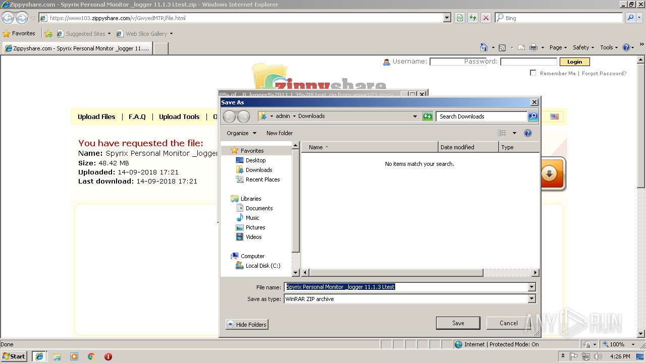Click the green refresh button in Save As
The height and width of the screenshot is (363, 646).
pos(427,116)
